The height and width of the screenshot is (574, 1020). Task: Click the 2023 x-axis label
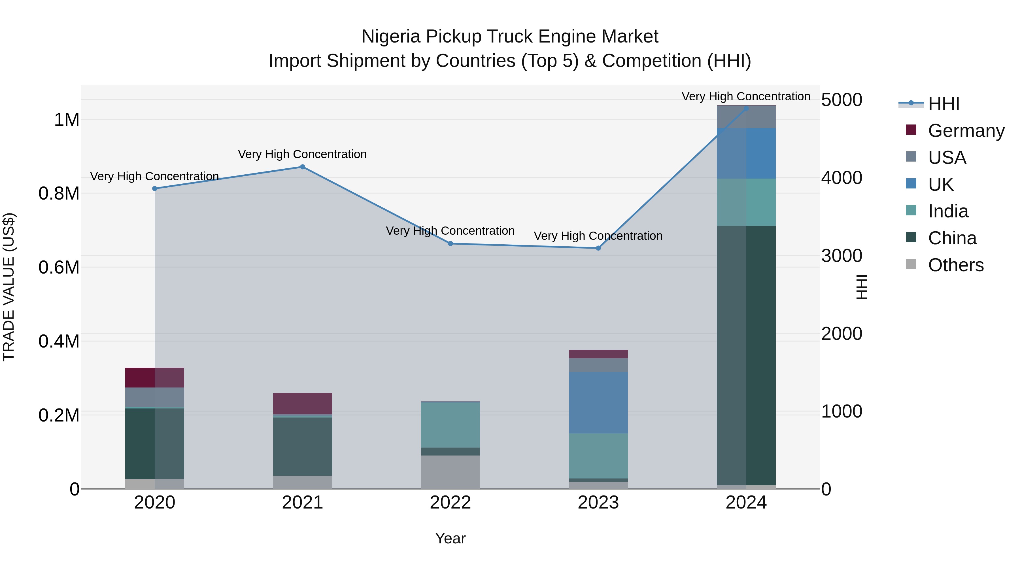coord(598,503)
